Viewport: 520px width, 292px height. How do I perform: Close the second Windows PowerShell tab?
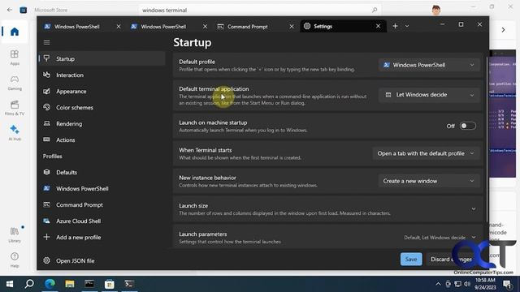pyautogui.click(x=205, y=27)
